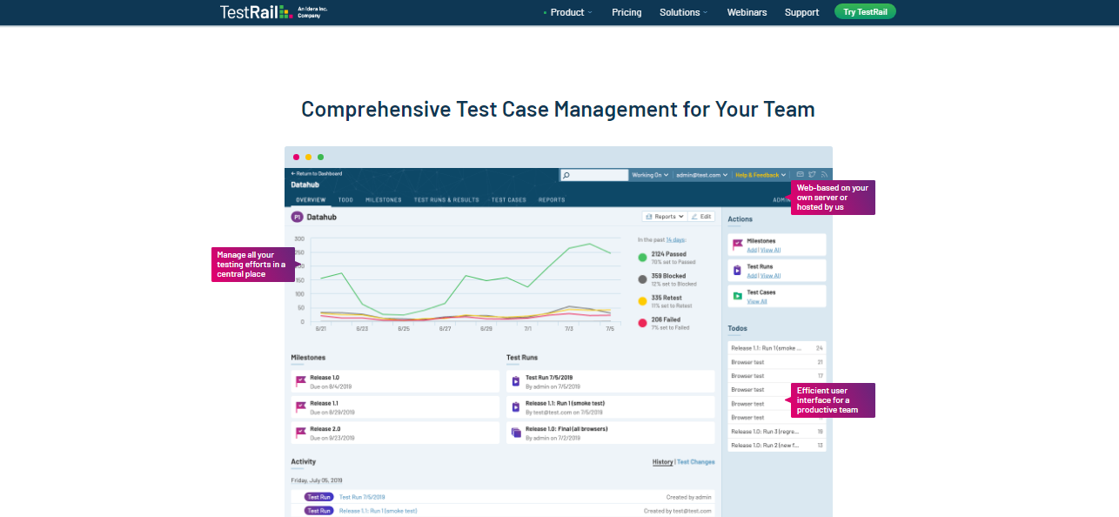Click the yellow window dot in mockup
The image size is (1119, 517).
point(308,158)
